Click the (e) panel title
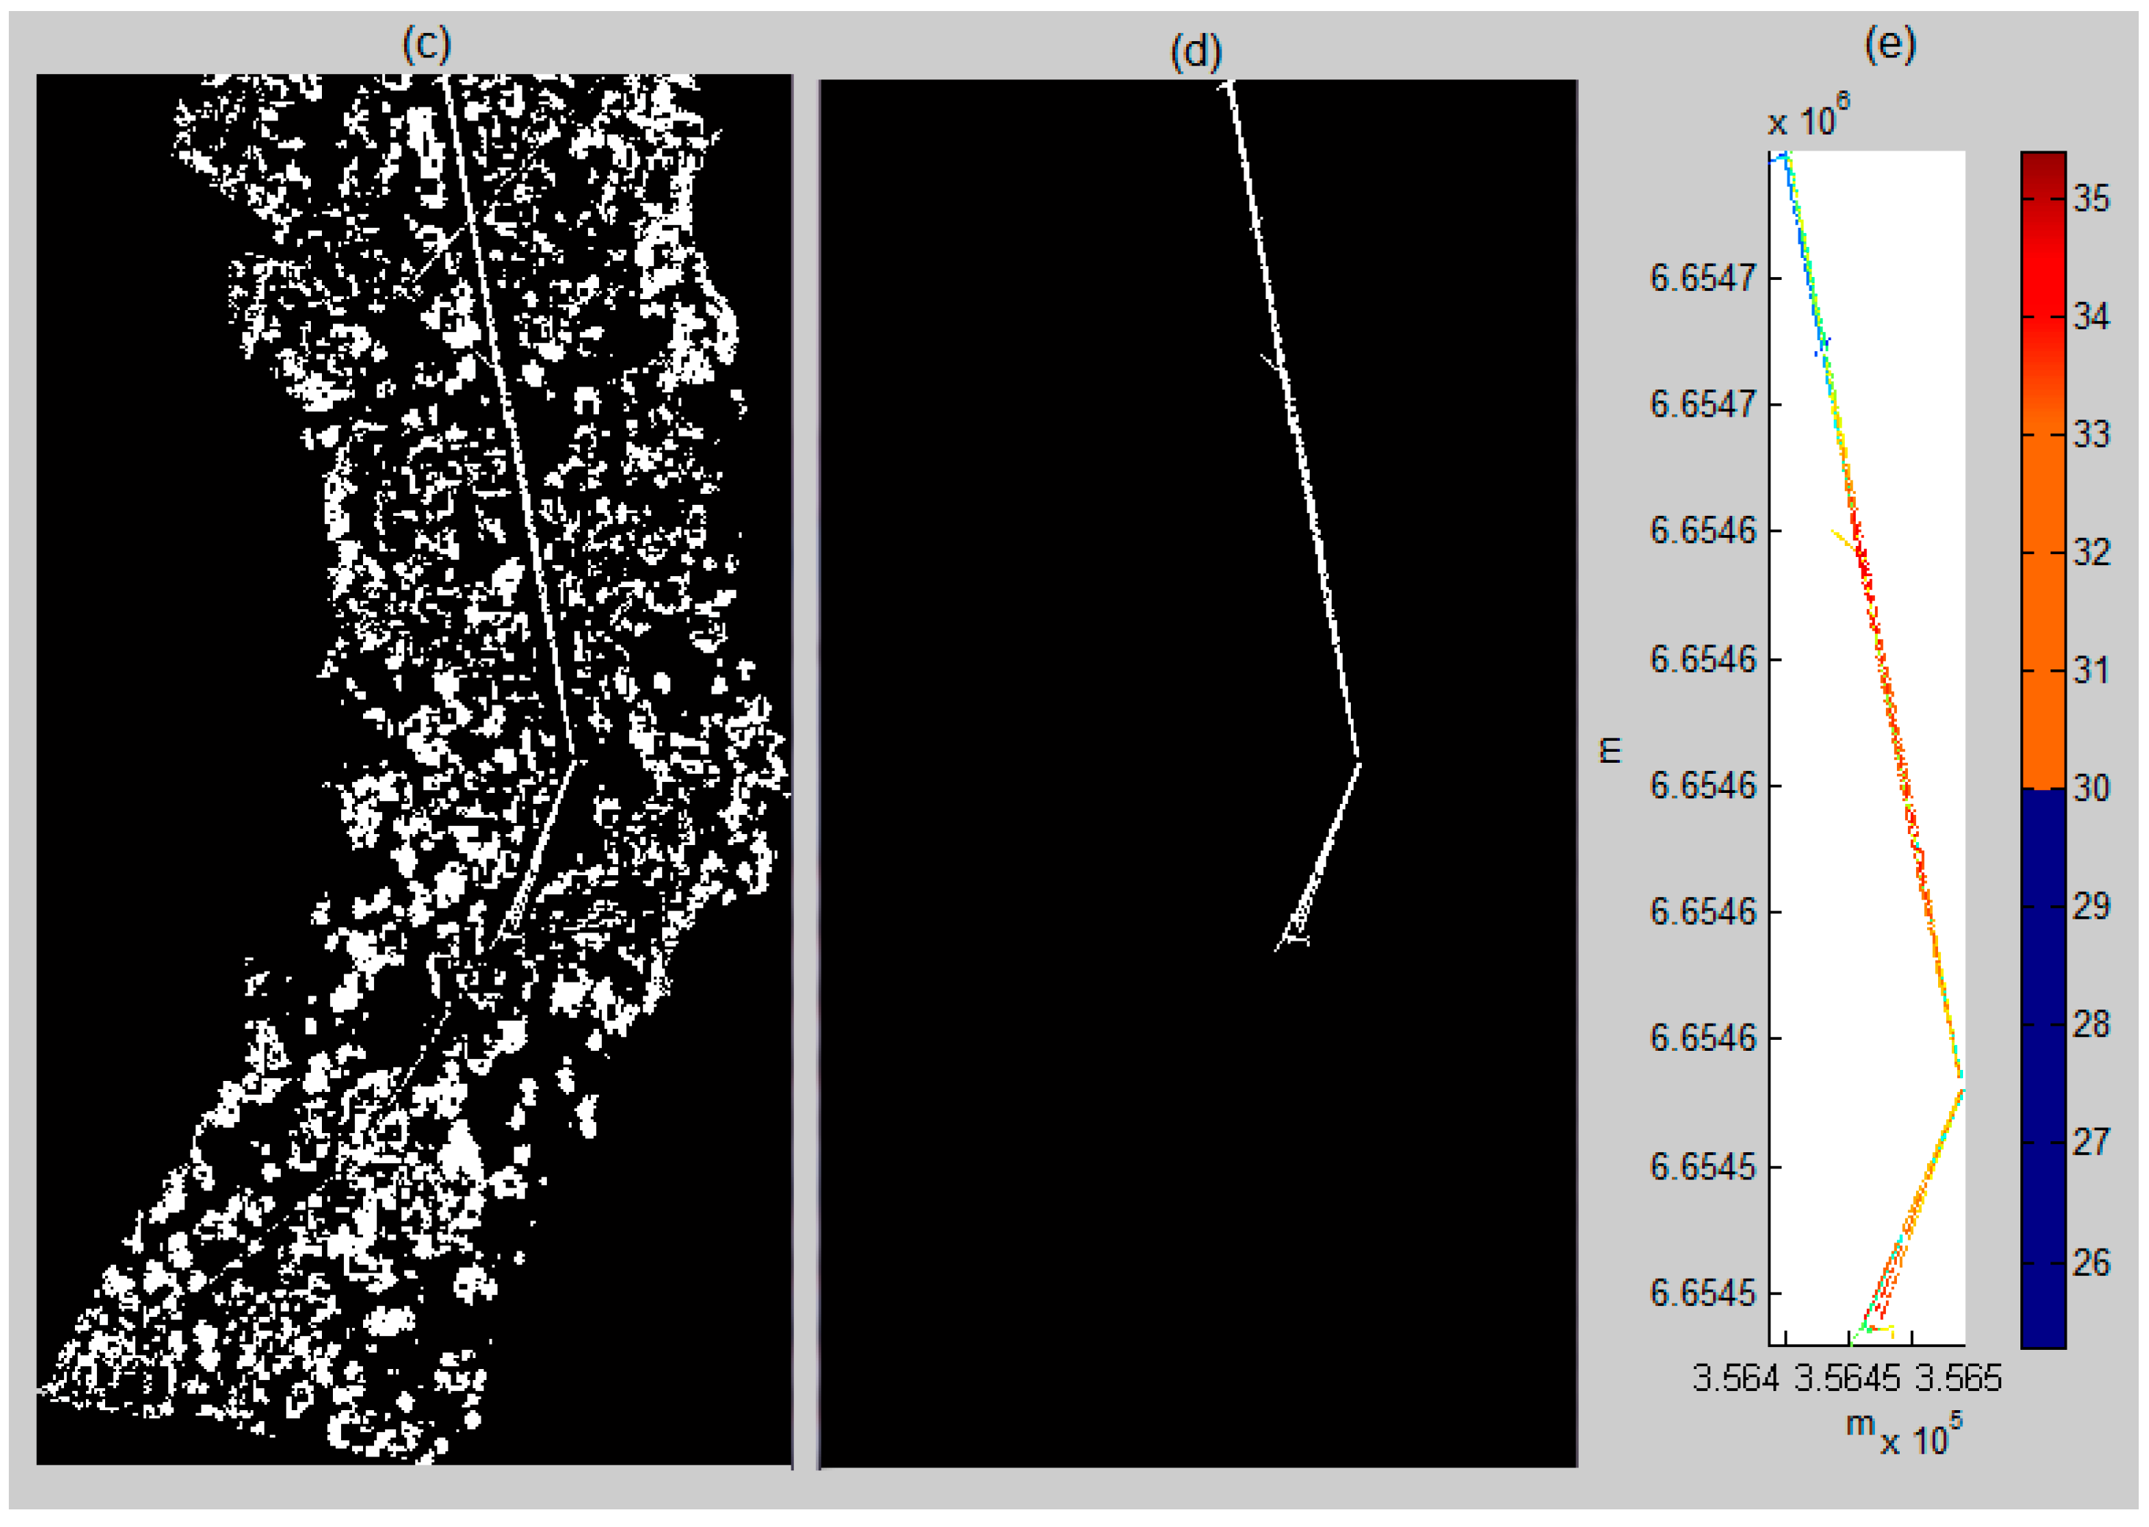The width and height of the screenshot is (2149, 1527). point(1890,44)
